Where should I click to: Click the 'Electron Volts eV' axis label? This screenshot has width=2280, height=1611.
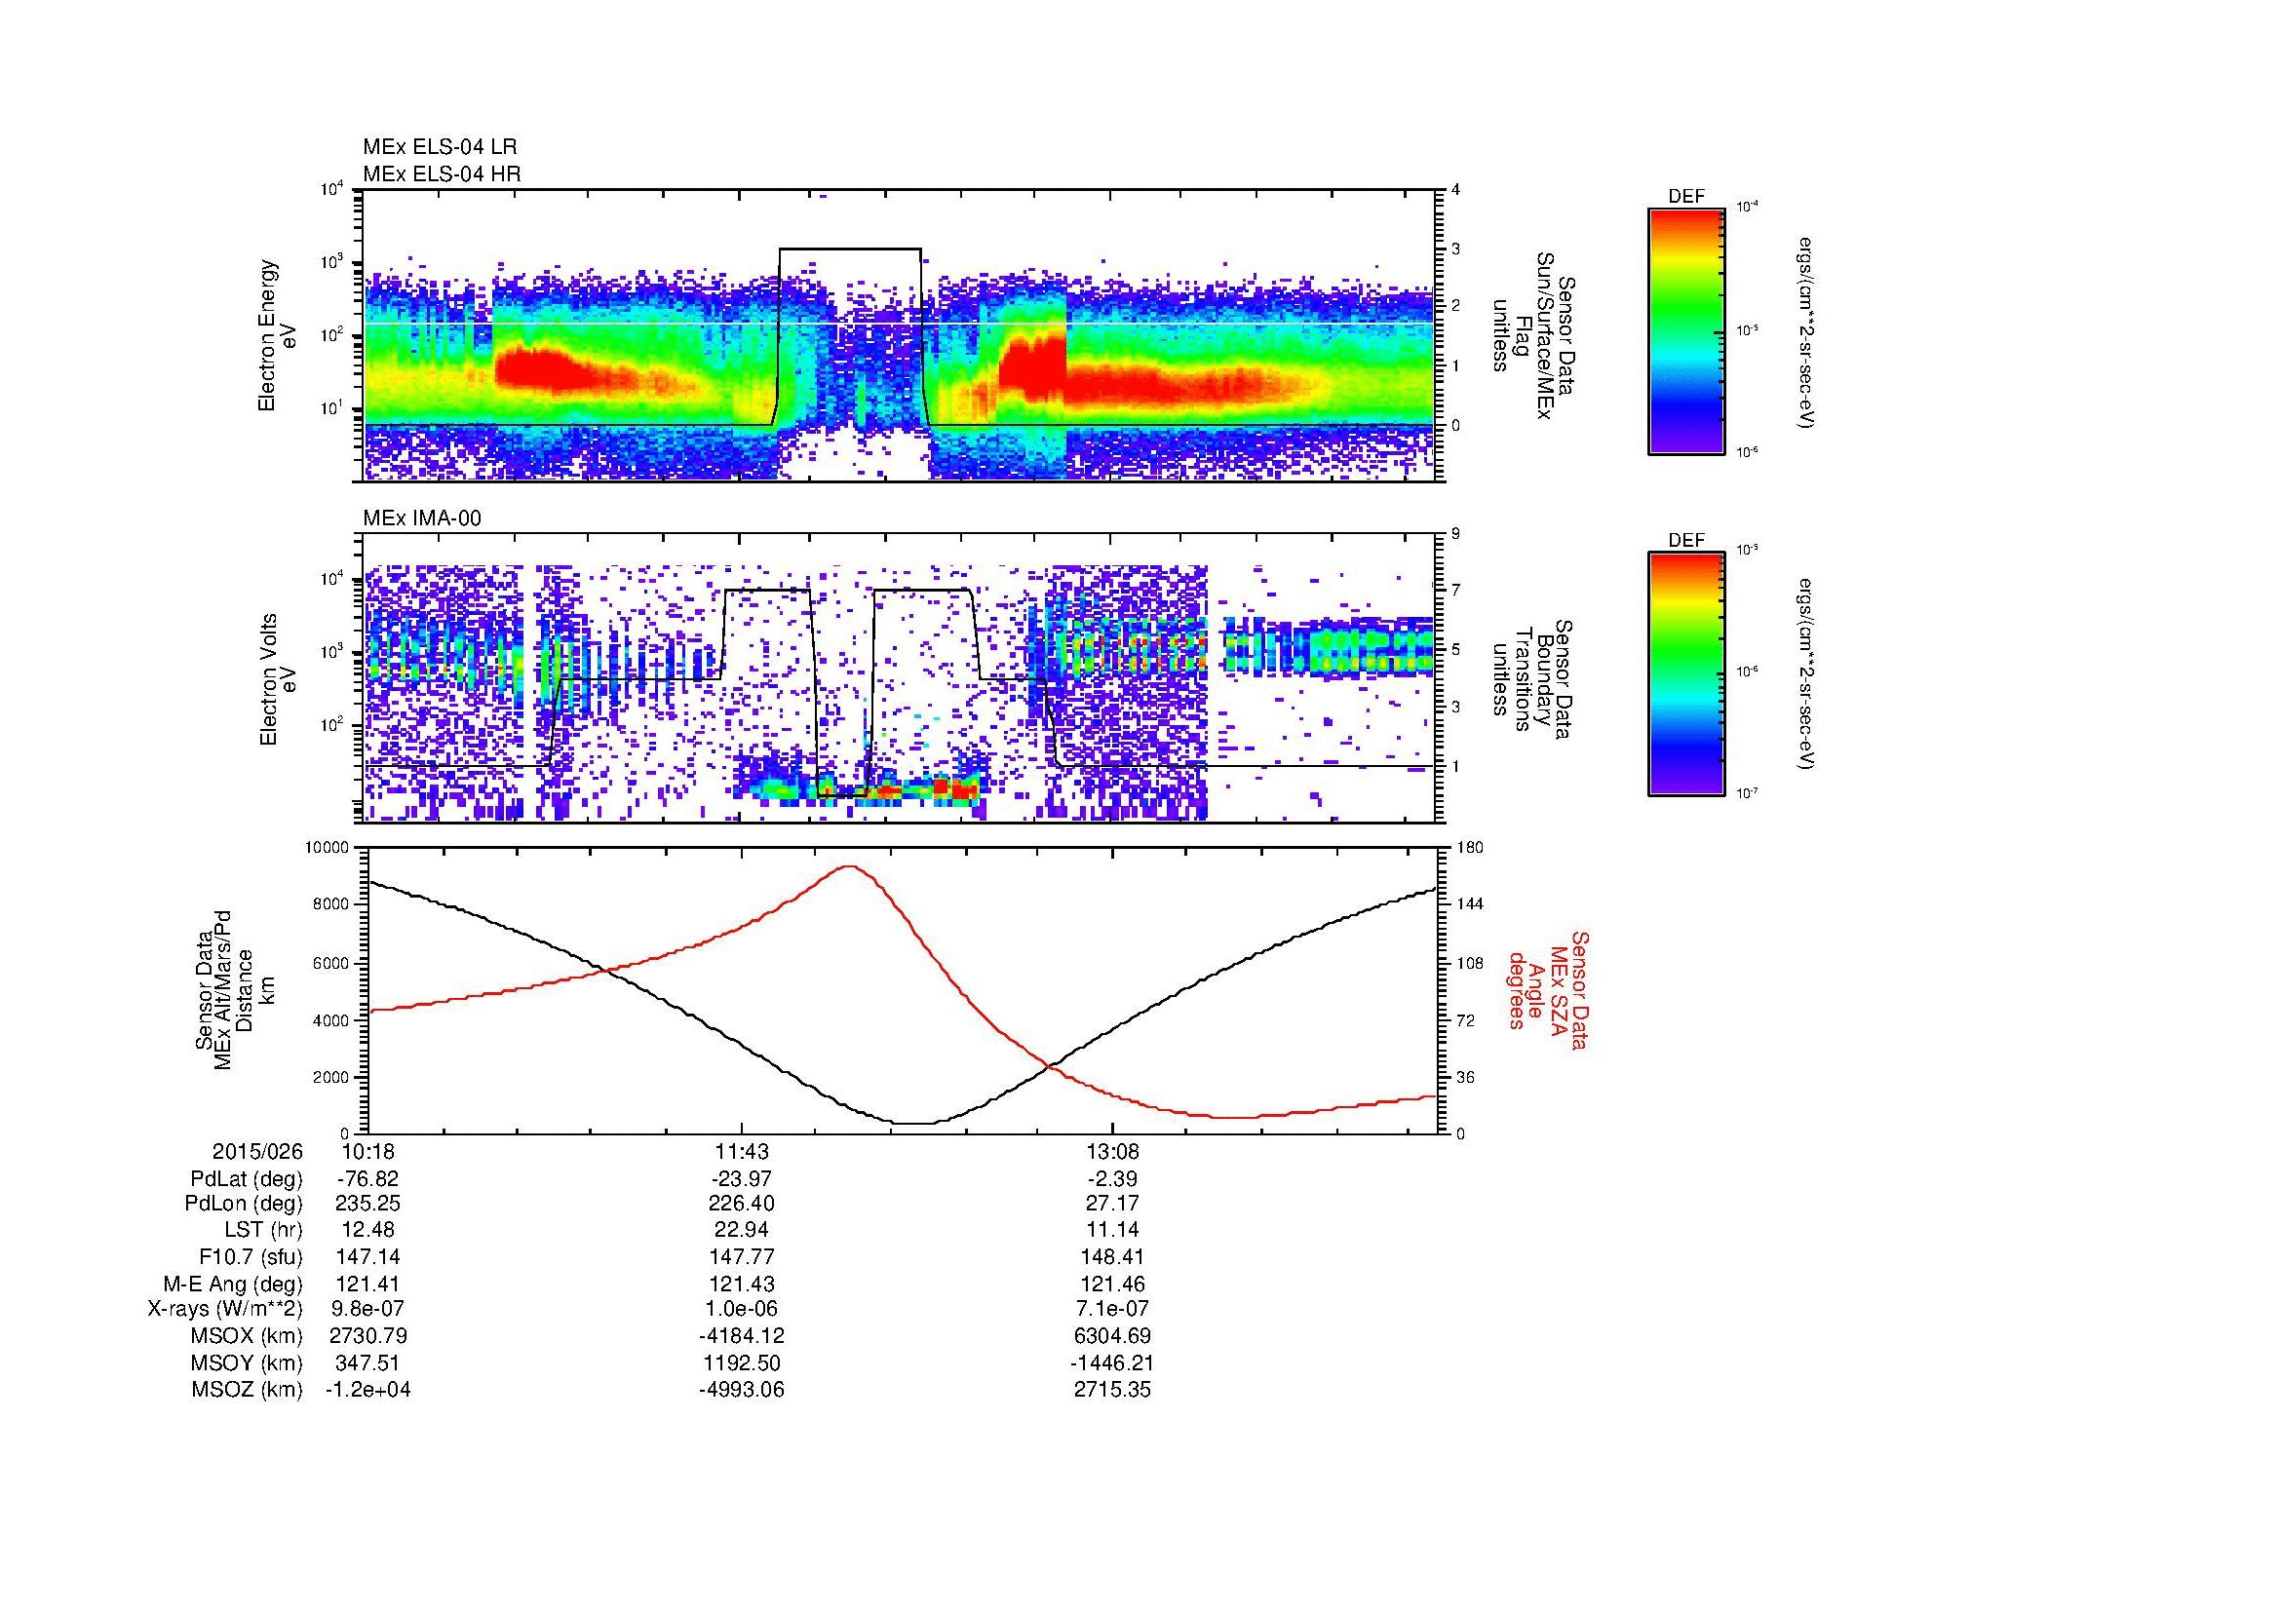[x=279, y=679]
